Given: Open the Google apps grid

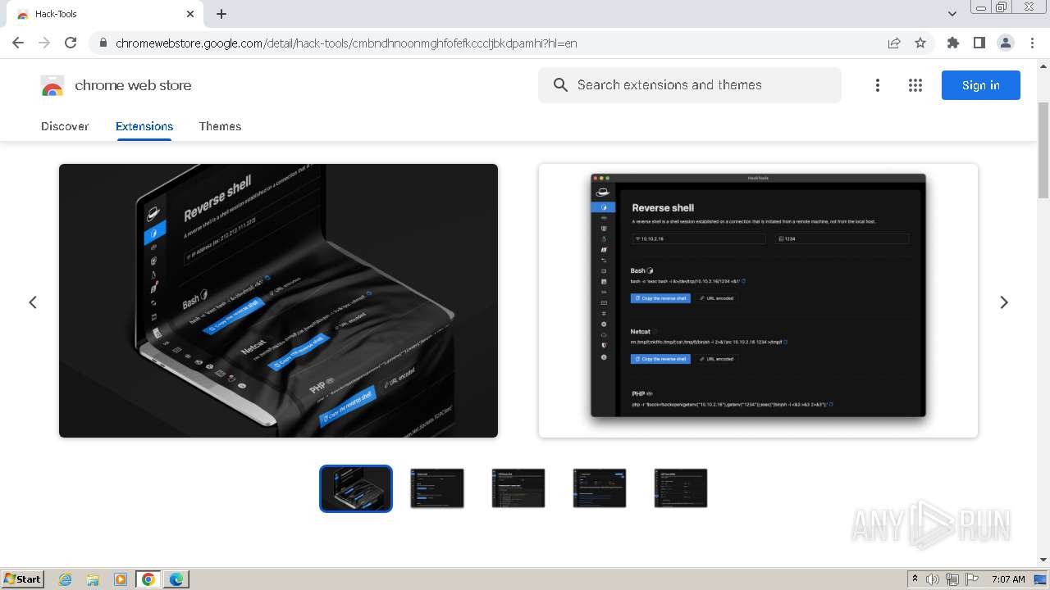Looking at the screenshot, I should point(915,85).
